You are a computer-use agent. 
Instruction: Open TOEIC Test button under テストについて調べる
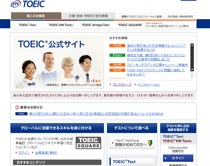(132, 161)
